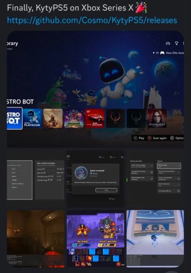Select the first Quake logo tile
The width and height of the screenshot is (191, 273).
coord(115,118)
